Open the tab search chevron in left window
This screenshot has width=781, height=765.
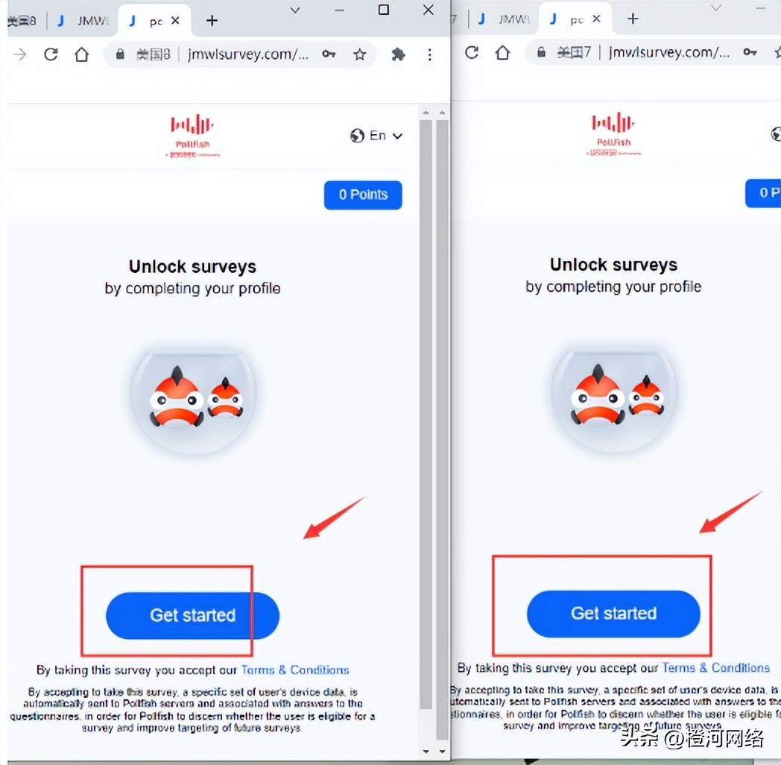click(x=295, y=10)
